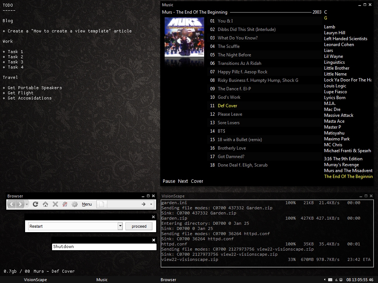Maximize the Browser window
This screenshot has height=283, width=378.
(148, 196)
